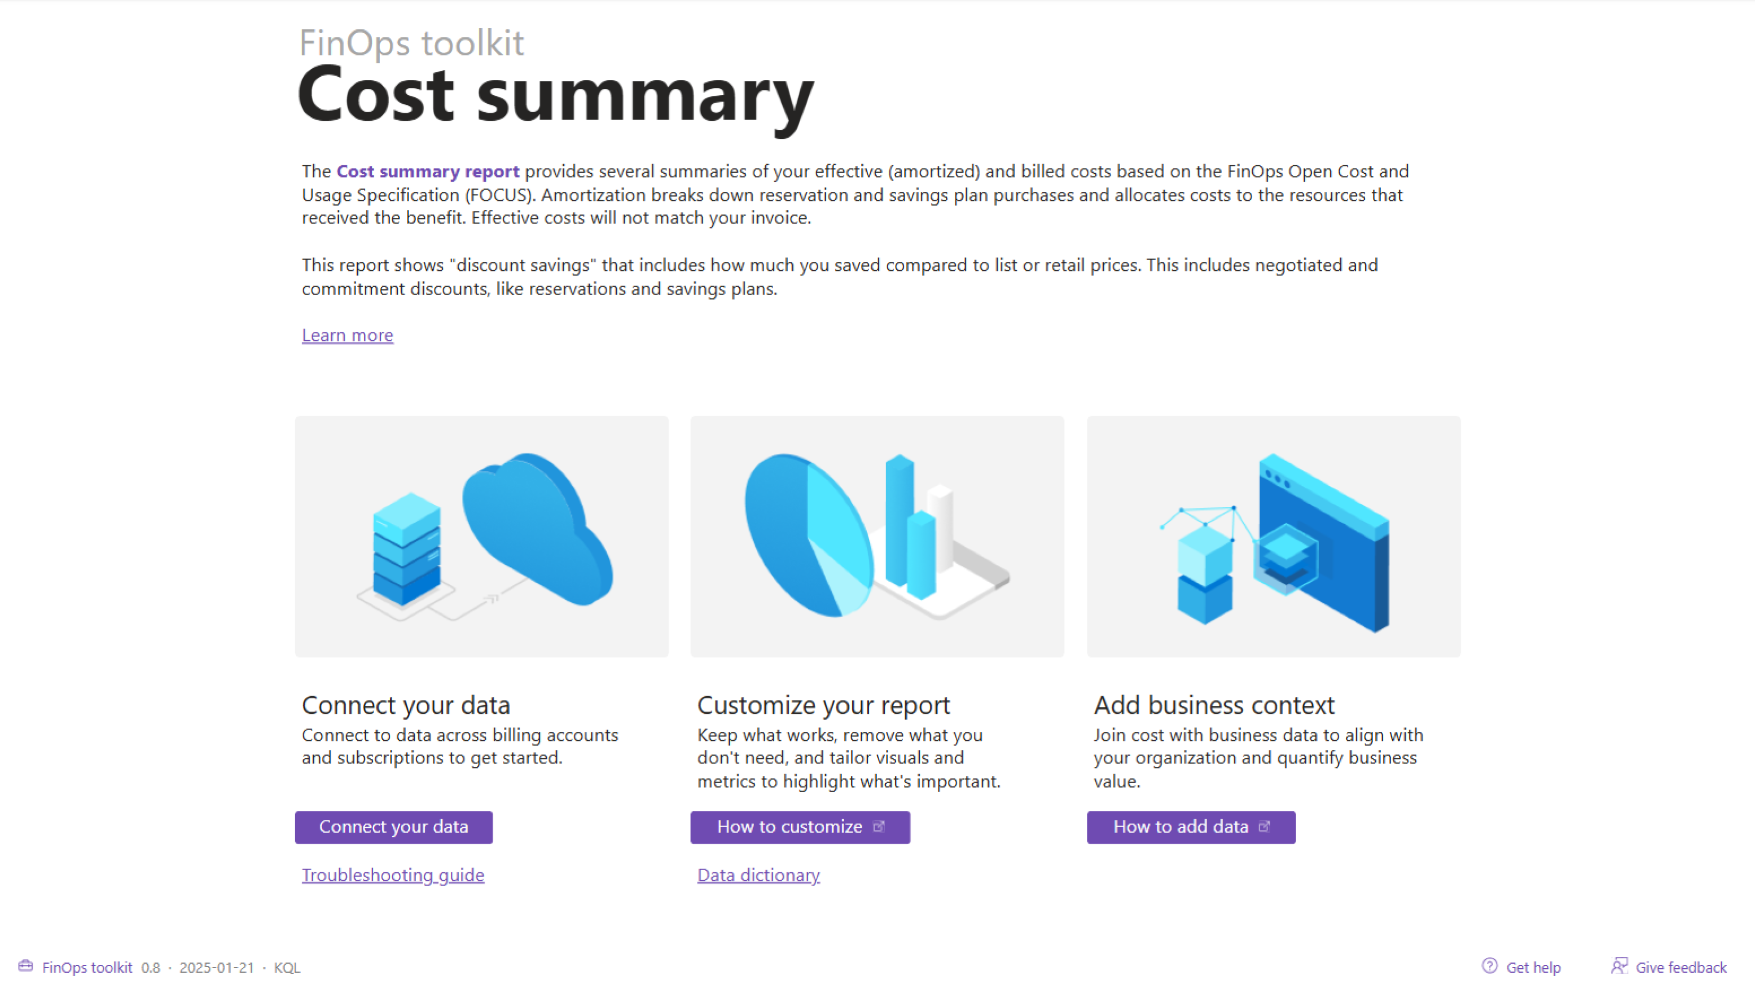The image size is (1755, 984).
Task: Click the Cost summary page title
Action: (555, 95)
